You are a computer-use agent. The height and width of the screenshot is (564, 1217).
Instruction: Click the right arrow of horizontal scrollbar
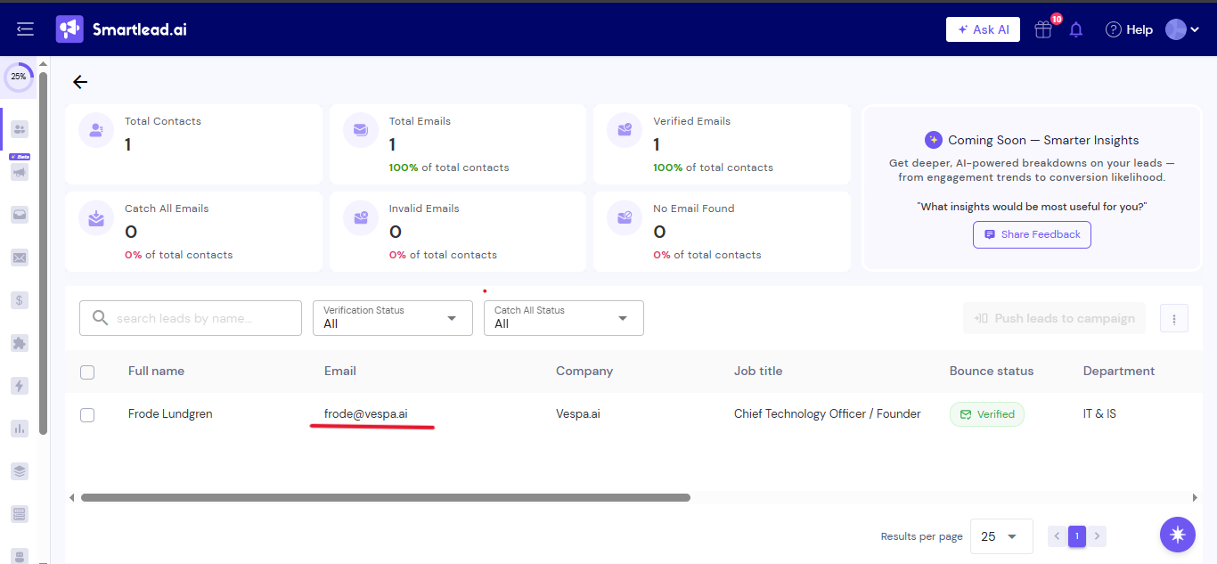(x=1195, y=497)
